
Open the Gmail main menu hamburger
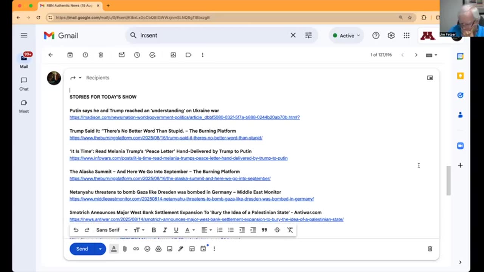click(24, 36)
